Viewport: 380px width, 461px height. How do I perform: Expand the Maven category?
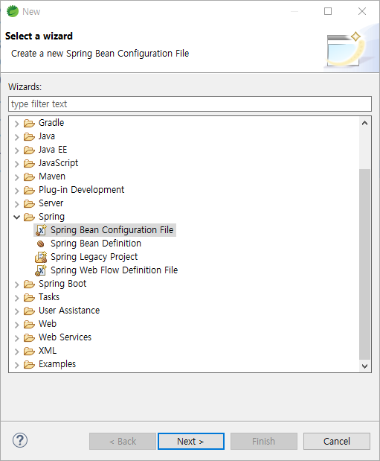[x=17, y=177]
